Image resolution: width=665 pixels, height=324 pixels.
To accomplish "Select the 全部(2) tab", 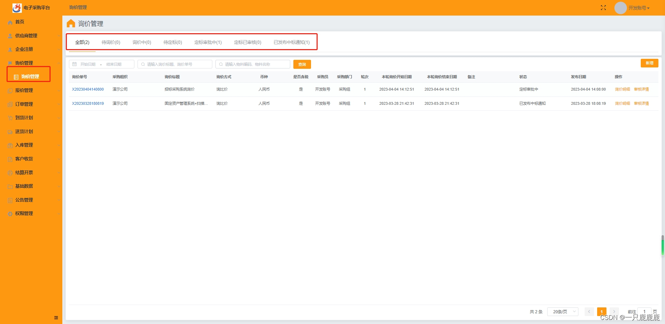I will [x=82, y=42].
